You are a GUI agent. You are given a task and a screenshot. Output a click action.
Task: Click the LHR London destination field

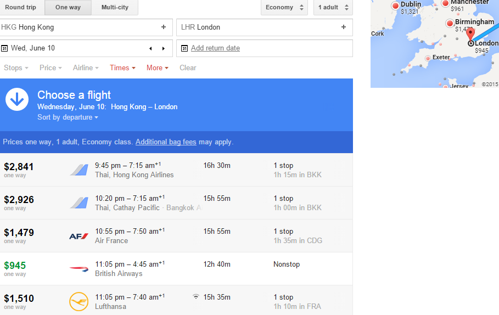265,27
